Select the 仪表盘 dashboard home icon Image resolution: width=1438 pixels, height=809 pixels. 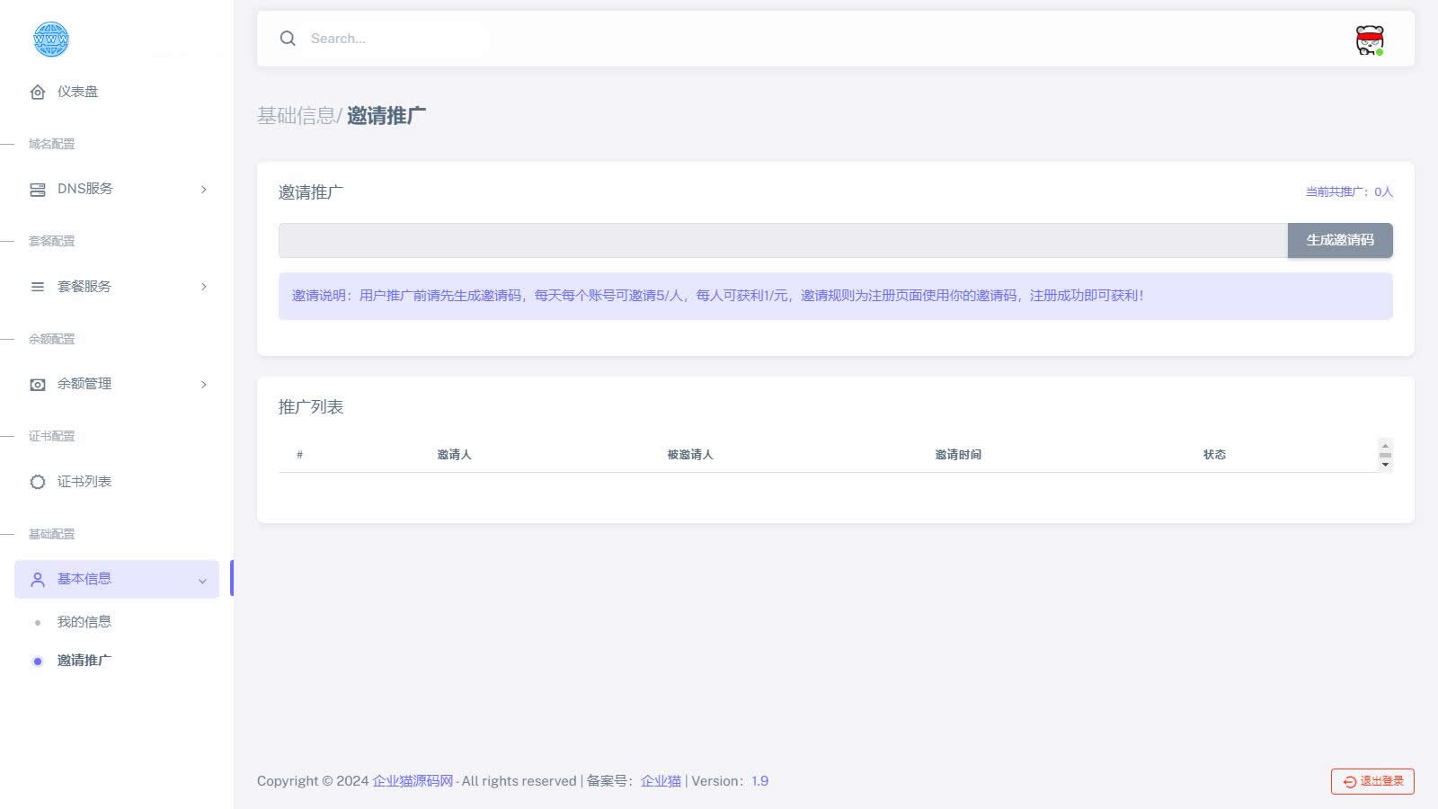coord(37,91)
